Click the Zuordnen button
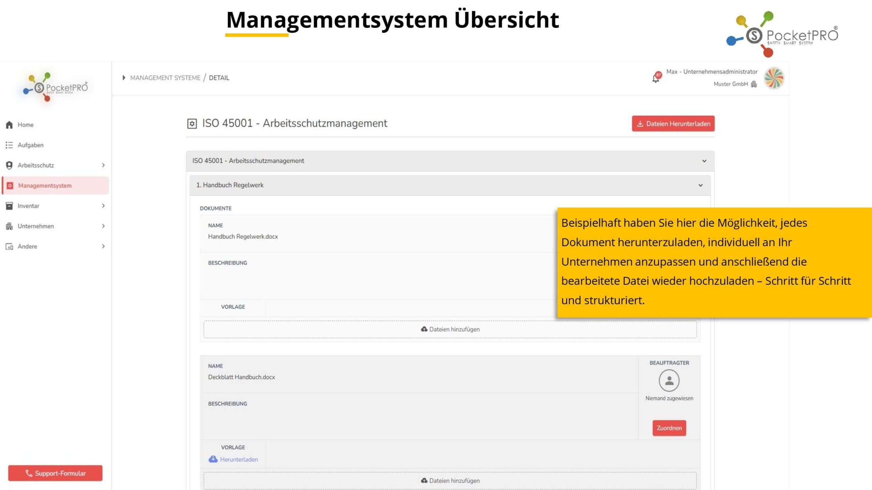The height and width of the screenshot is (490, 872). 669,428
